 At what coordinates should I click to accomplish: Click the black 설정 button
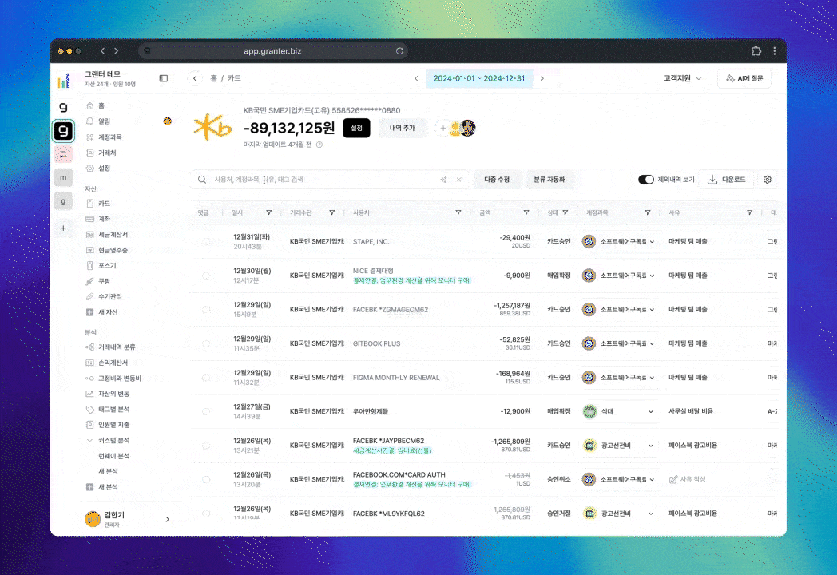(356, 128)
